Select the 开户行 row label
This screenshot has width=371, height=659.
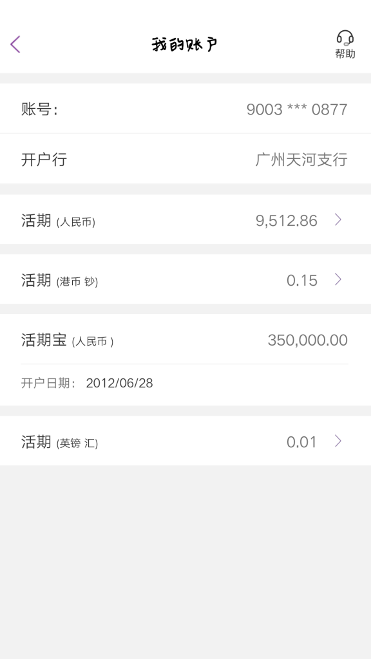44,160
